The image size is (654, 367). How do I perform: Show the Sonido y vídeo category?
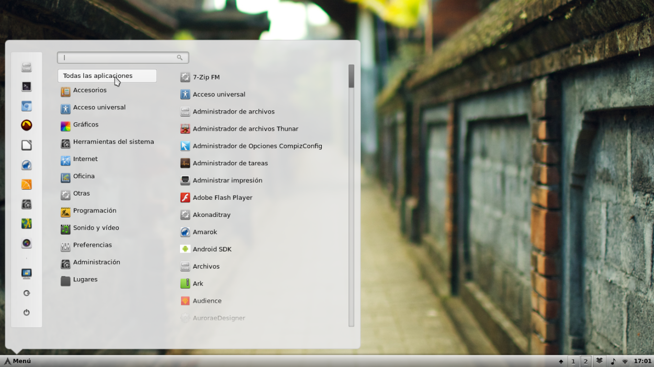(x=90, y=228)
